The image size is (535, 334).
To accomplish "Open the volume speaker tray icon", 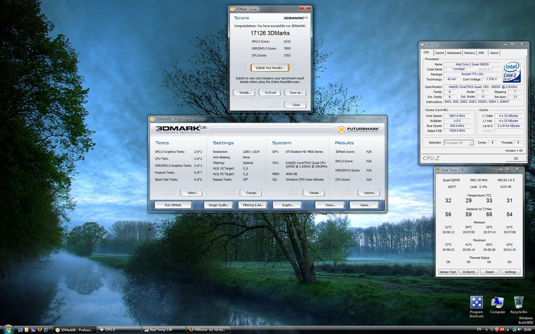I will pos(519,329).
